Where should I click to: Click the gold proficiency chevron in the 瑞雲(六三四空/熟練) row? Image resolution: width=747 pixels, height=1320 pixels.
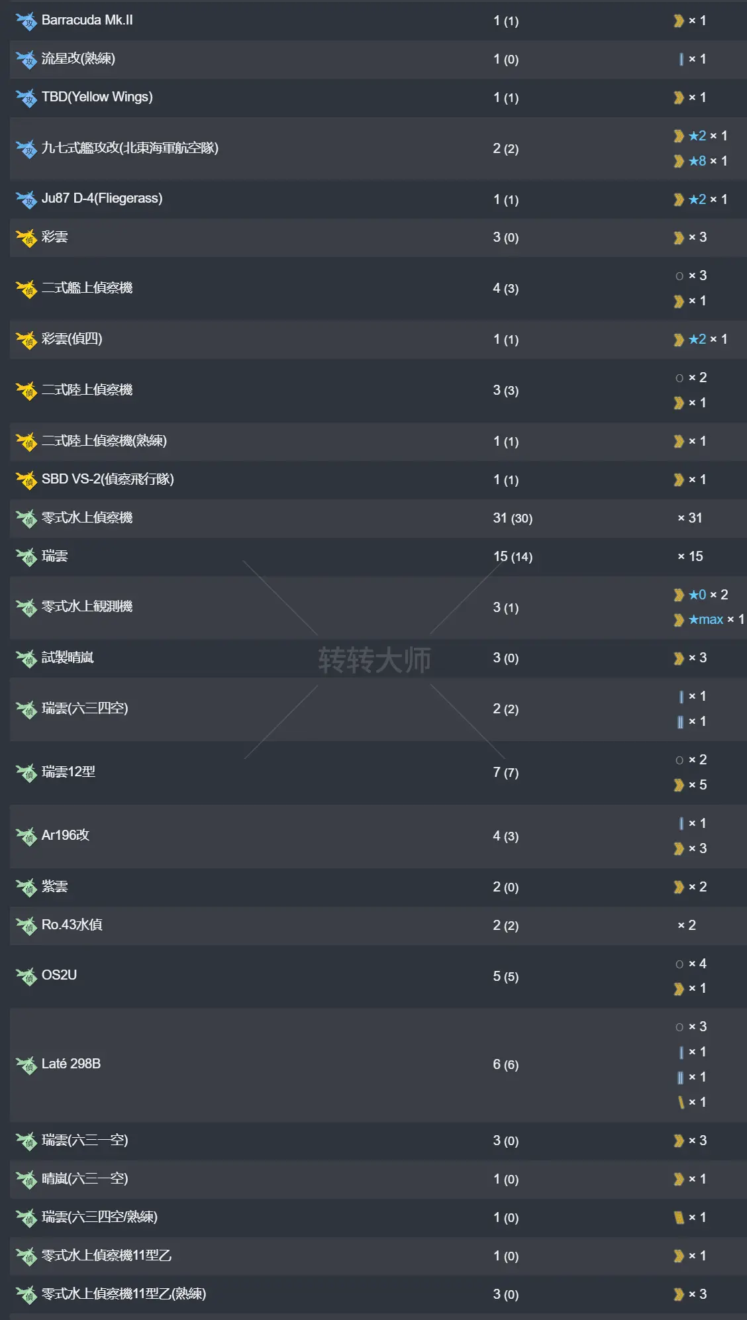click(x=679, y=1217)
